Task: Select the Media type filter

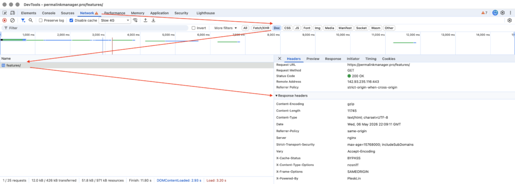Action: click(329, 28)
